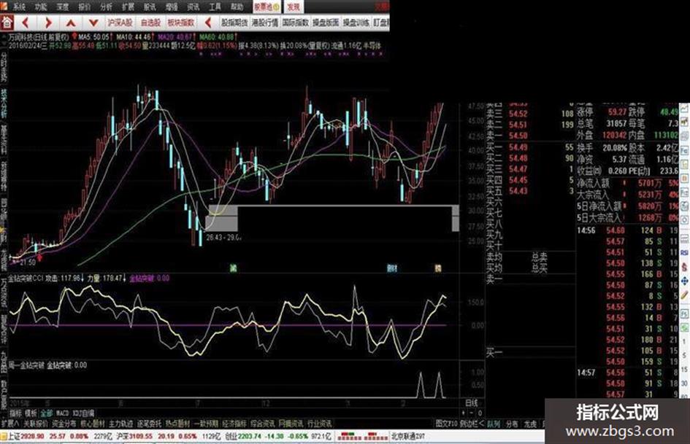Image resolution: width=690 pixels, height=444 pixels.
Task: Click the red down arrow toolbar icon
Action: pos(93,22)
